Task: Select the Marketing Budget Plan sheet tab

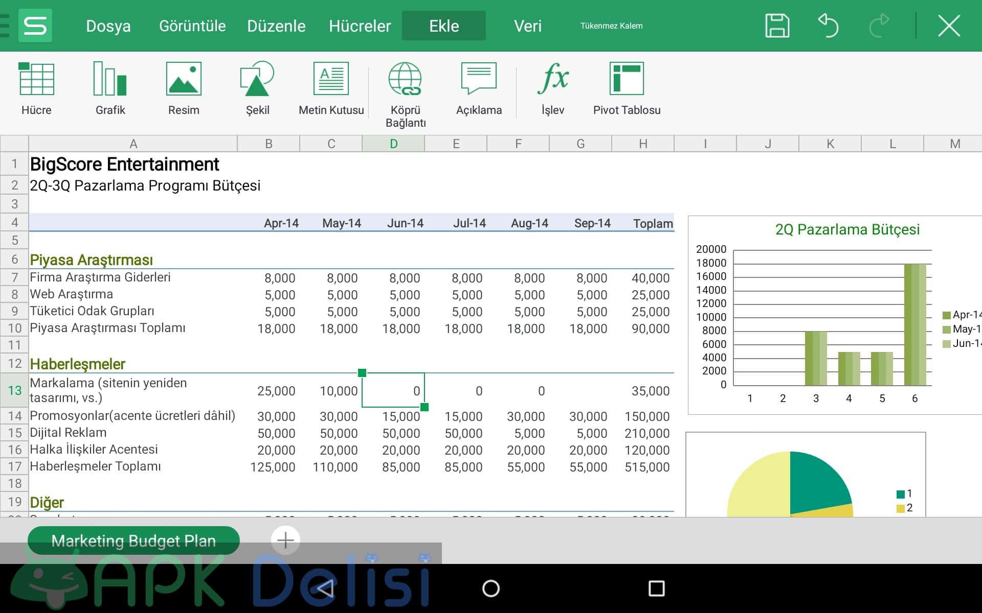Action: pyautogui.click(x=133, y=540)
